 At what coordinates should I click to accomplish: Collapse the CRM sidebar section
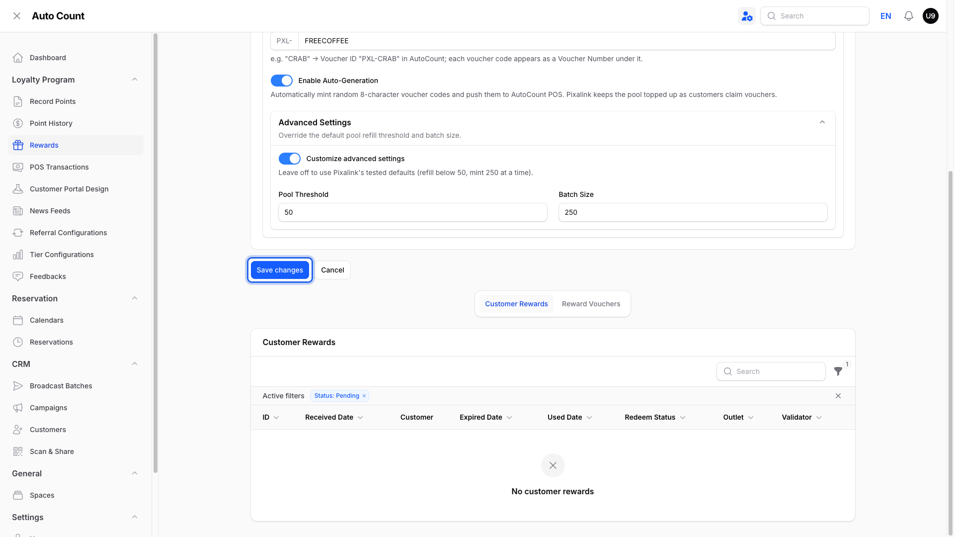click(x=135, y=364)
